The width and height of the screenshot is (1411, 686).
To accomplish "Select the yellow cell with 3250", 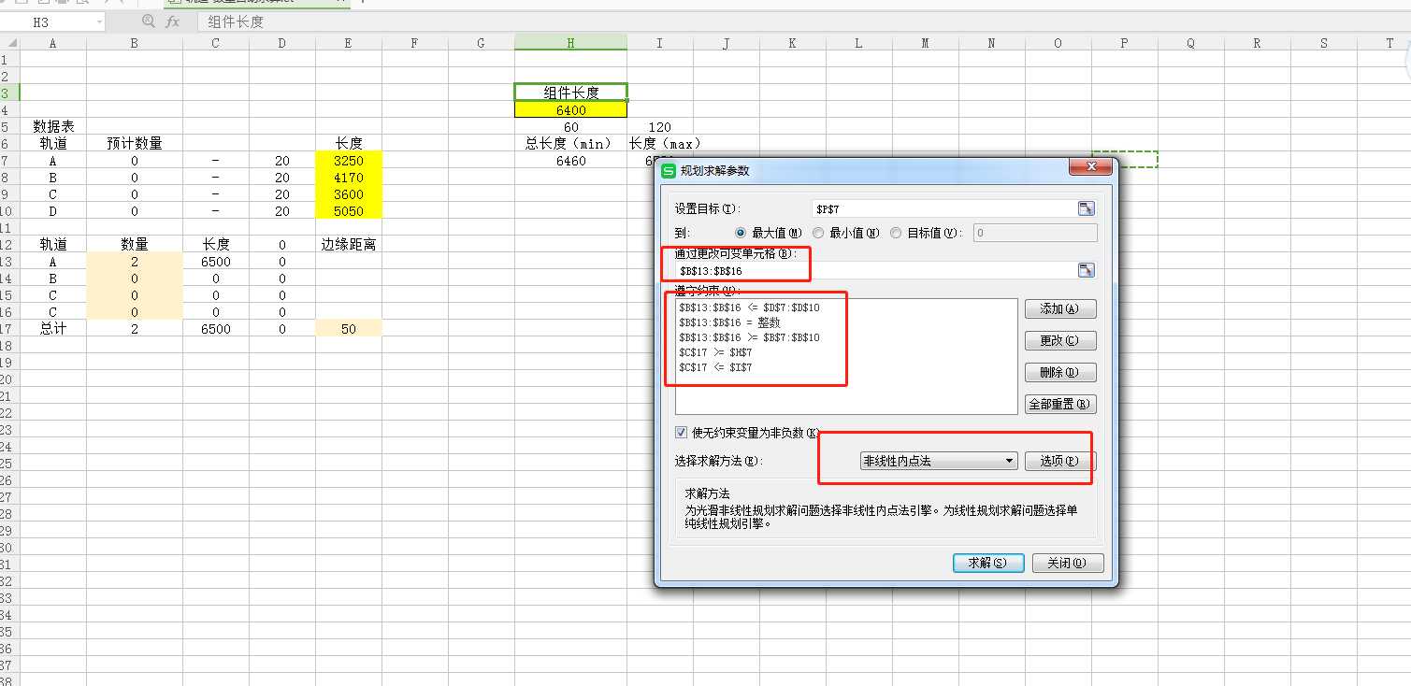I will (349, 161).
